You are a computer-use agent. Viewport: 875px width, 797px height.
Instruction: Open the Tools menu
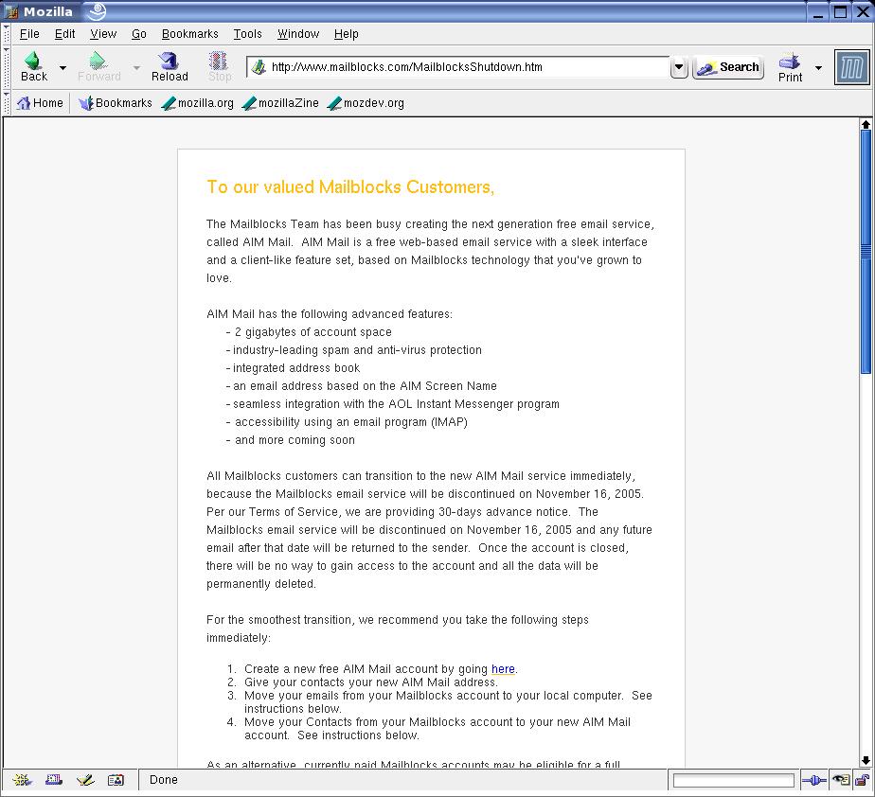(248, 34)
